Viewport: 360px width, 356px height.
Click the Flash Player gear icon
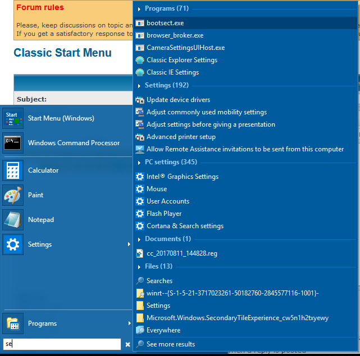[x=140, y=214]
